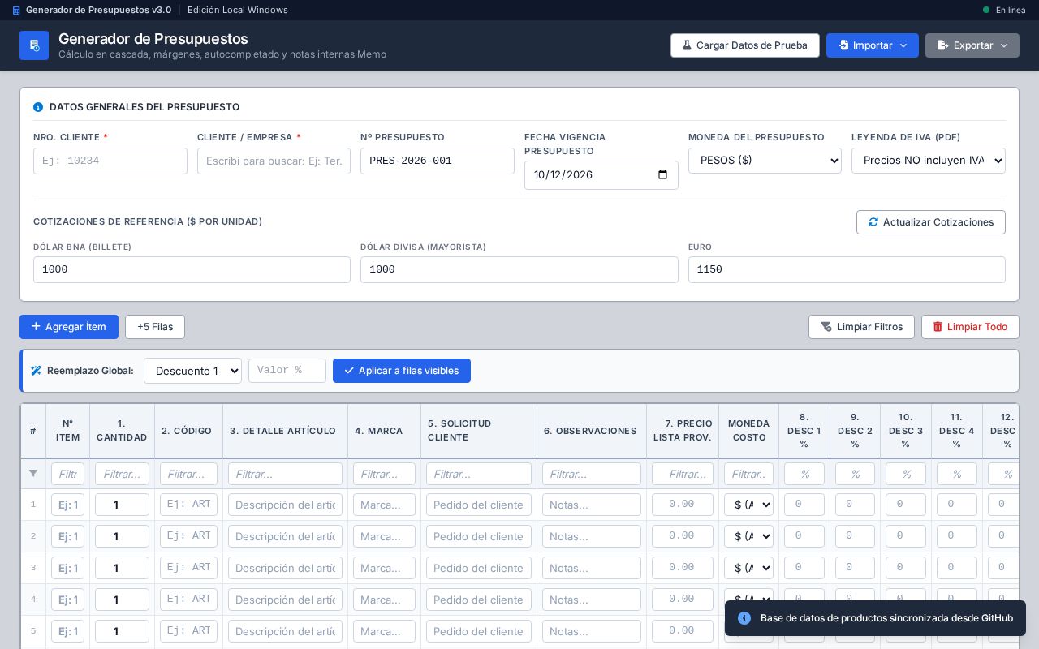This screenshot has width=1039, height=649.
Task: Click the blue Generador de Presupuestos logo icon
Action: click(x=34, y=45)
